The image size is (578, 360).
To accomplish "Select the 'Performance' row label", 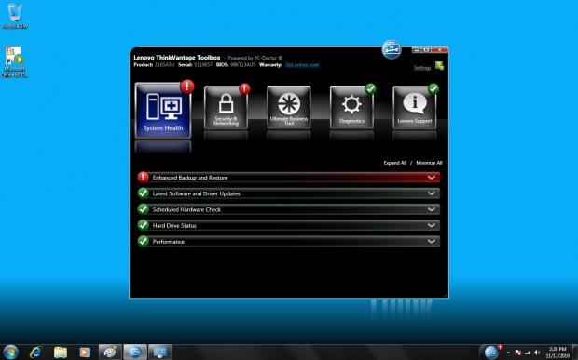I will click(x=169, y=242).
